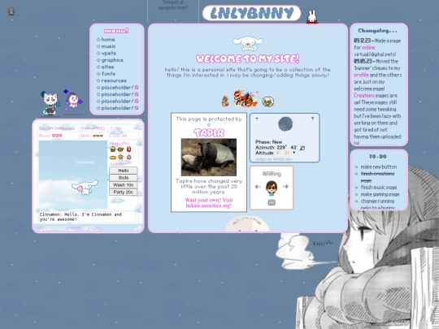Click the small gray icon top-left corner
The image size is (439, 329).
click(x=11, y=11)
